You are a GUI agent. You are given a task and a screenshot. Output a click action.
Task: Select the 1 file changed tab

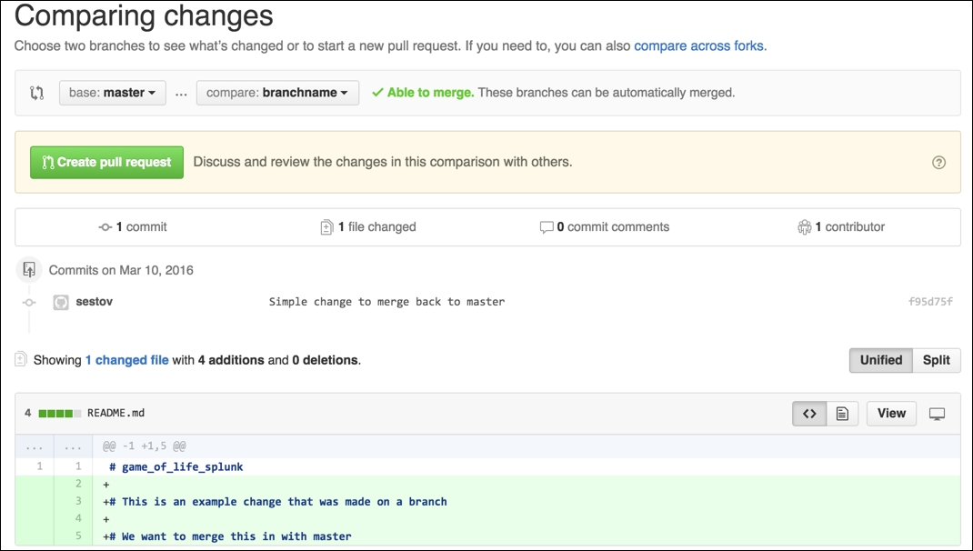367,226
